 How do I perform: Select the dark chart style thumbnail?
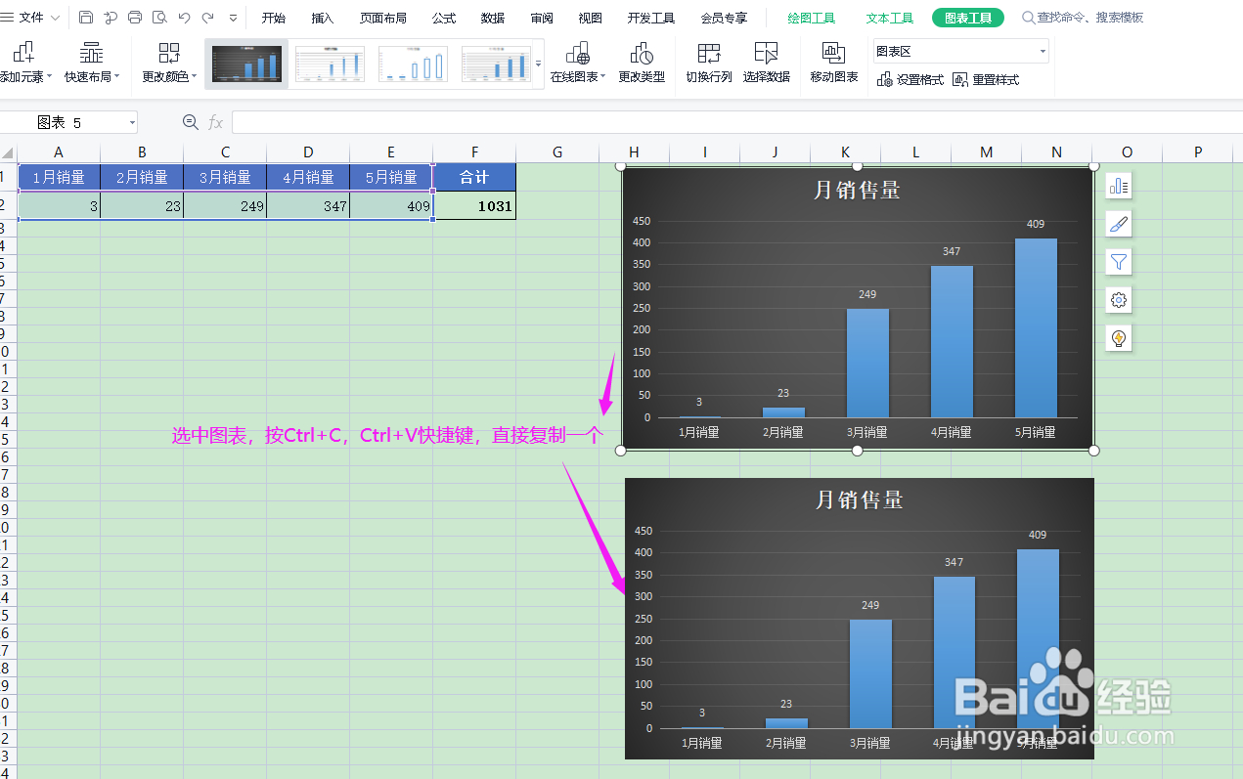246,64
